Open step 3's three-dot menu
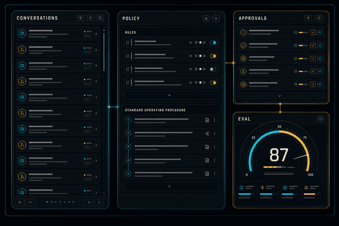This screenshot has height=226, width=339. coord(214,147)
